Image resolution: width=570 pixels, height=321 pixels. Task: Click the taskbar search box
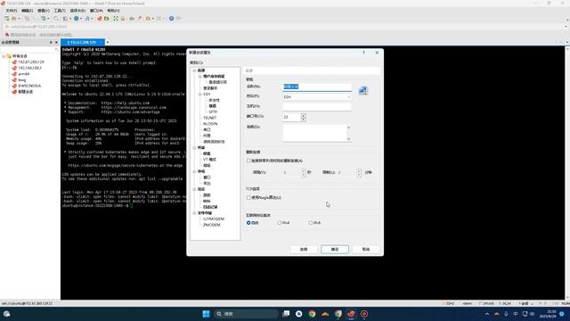click(246, 314)
